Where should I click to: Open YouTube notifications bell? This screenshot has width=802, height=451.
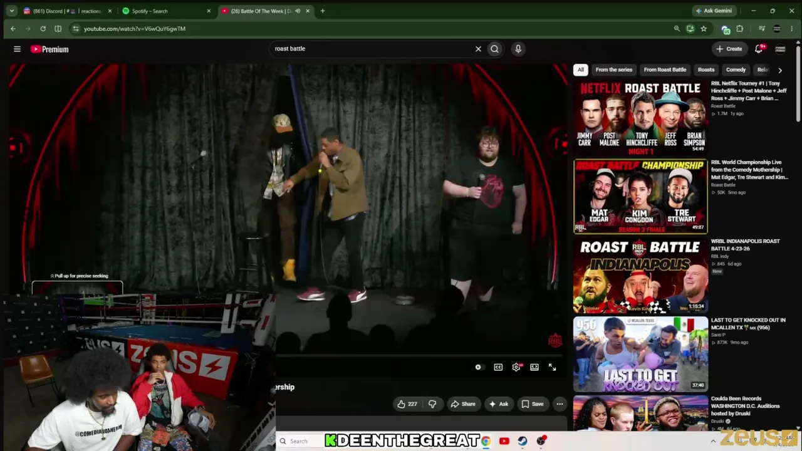(759, 49)
